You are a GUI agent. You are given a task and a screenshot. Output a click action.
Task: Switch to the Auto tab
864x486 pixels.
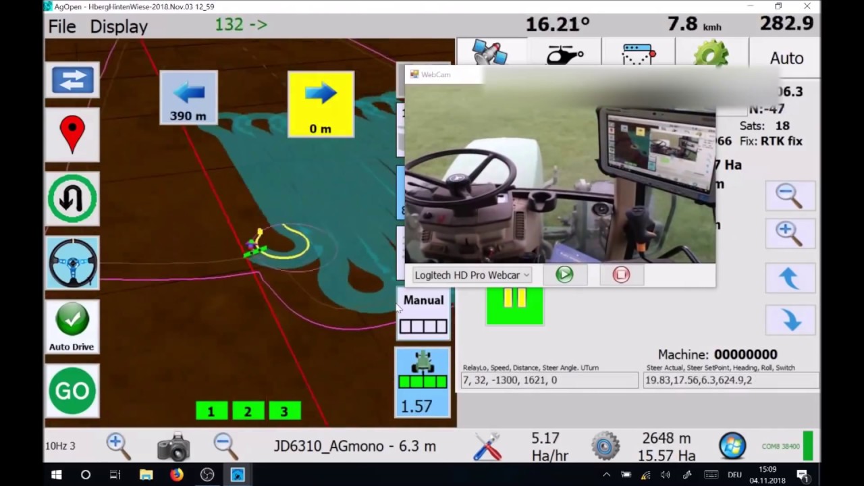tap(786, 58)
